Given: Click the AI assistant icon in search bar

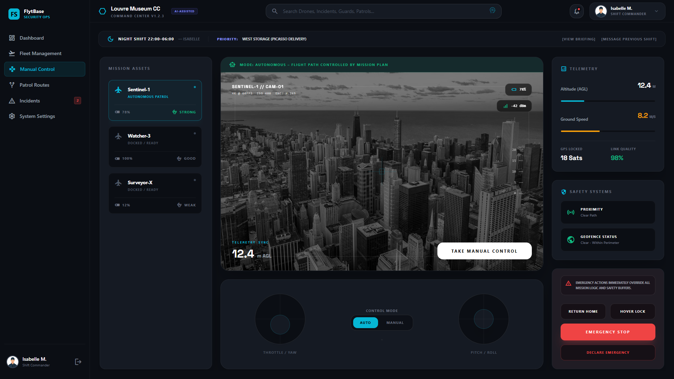Looking at the screenshot, I should (493, 11).
